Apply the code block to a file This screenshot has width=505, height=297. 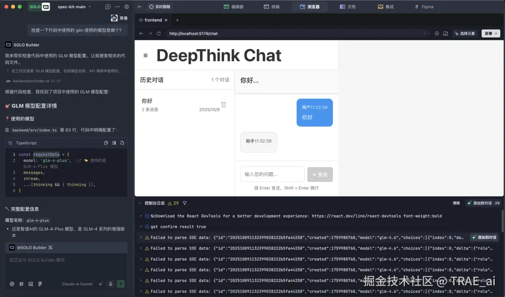tap(122, 143)
